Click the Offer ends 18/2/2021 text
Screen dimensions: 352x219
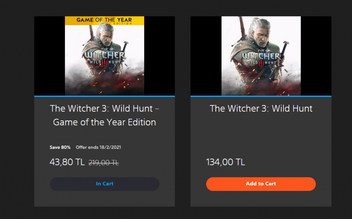coord(98,147)
